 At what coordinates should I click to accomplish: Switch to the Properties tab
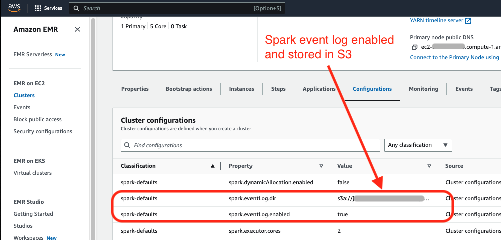pyautogui.click(x=135, y=89)
